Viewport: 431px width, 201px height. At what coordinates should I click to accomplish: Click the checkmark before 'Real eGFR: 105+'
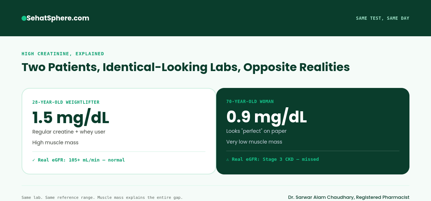coord(34,160)
